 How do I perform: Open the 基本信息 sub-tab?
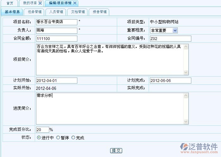tap(12, 12)
